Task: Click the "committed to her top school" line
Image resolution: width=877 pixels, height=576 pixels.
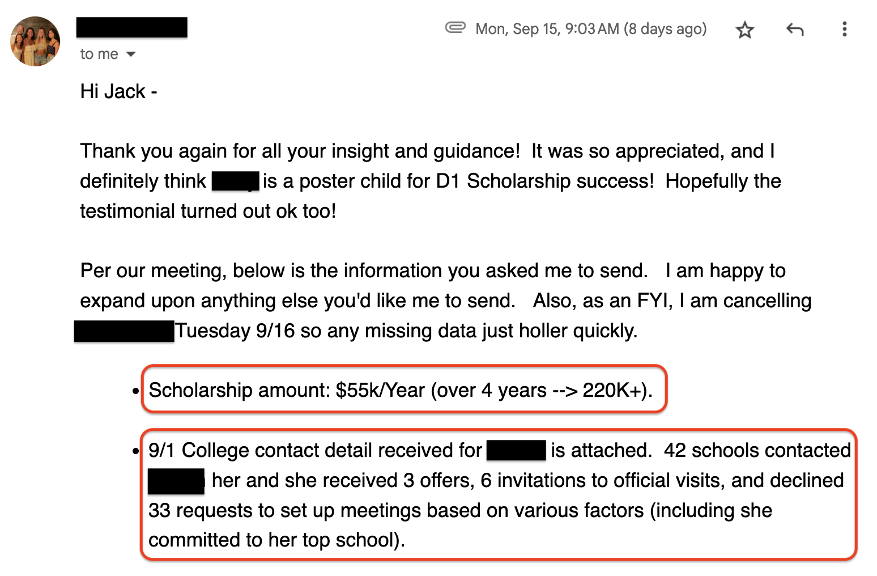Action: [276, 540]
